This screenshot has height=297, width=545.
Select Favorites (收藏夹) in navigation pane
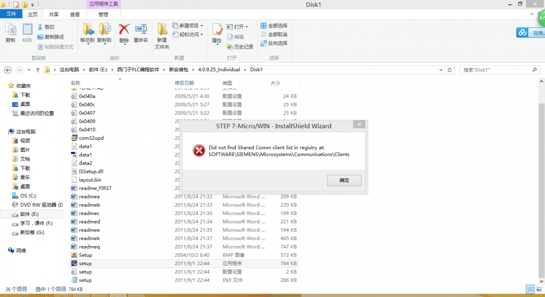click(x=23, y=86)
